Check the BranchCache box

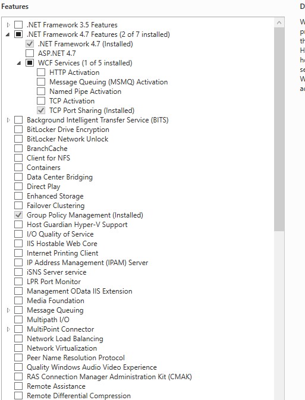18,149
